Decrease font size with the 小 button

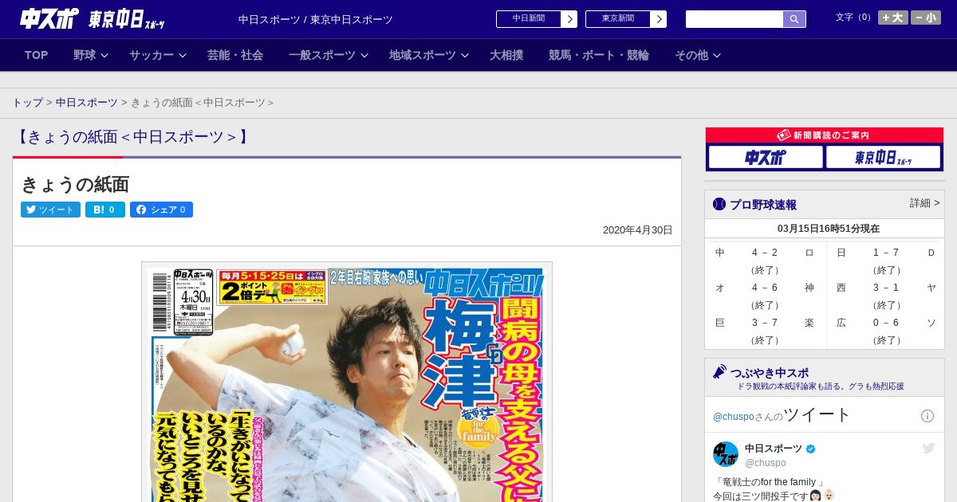click(x=926, y=18)
